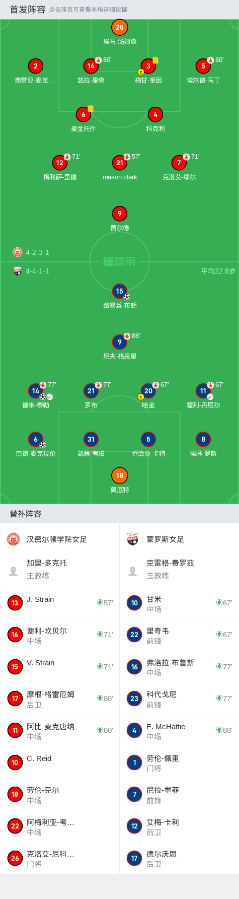Image resolution: width=239 pixels, height=899 pixels.
Task: Tap striker number 9 贾尔德 icon
Action: pos(119,214)
